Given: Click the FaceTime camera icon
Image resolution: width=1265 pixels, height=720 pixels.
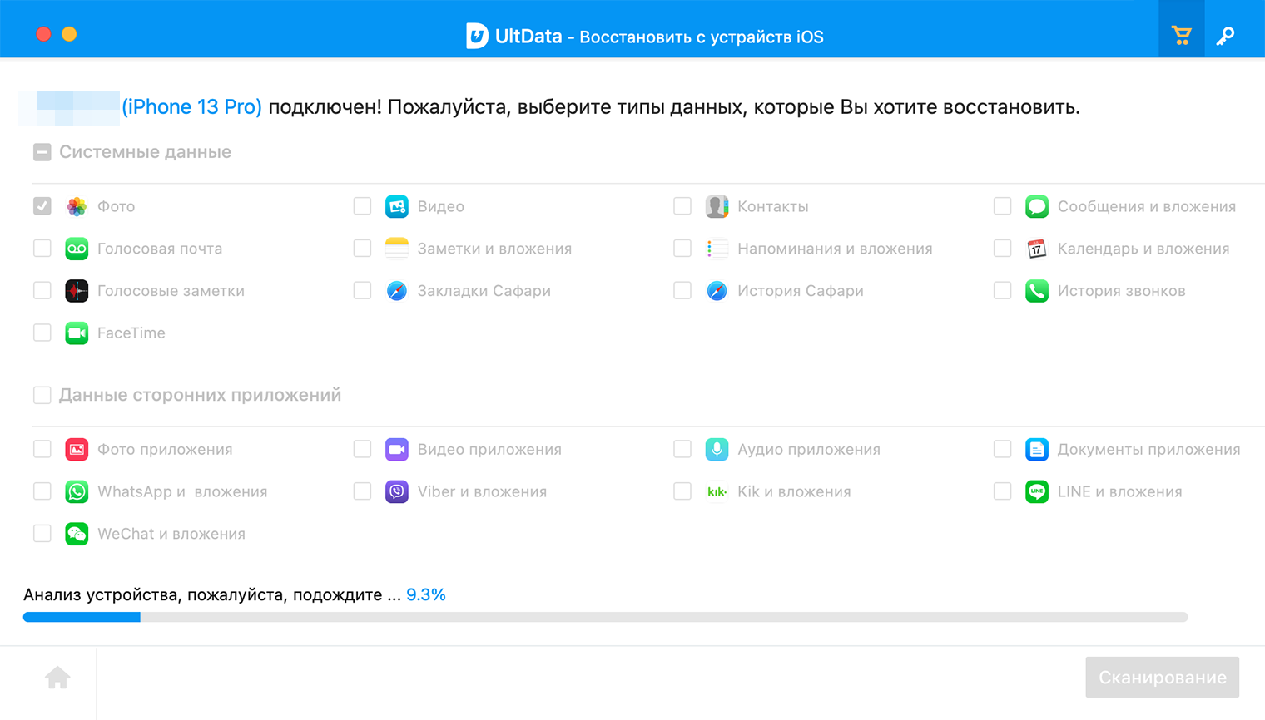Looking at the screenshot, I should (77, 333).
